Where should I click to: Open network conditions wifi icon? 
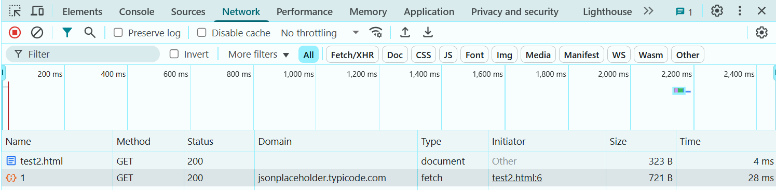point(376,33)
